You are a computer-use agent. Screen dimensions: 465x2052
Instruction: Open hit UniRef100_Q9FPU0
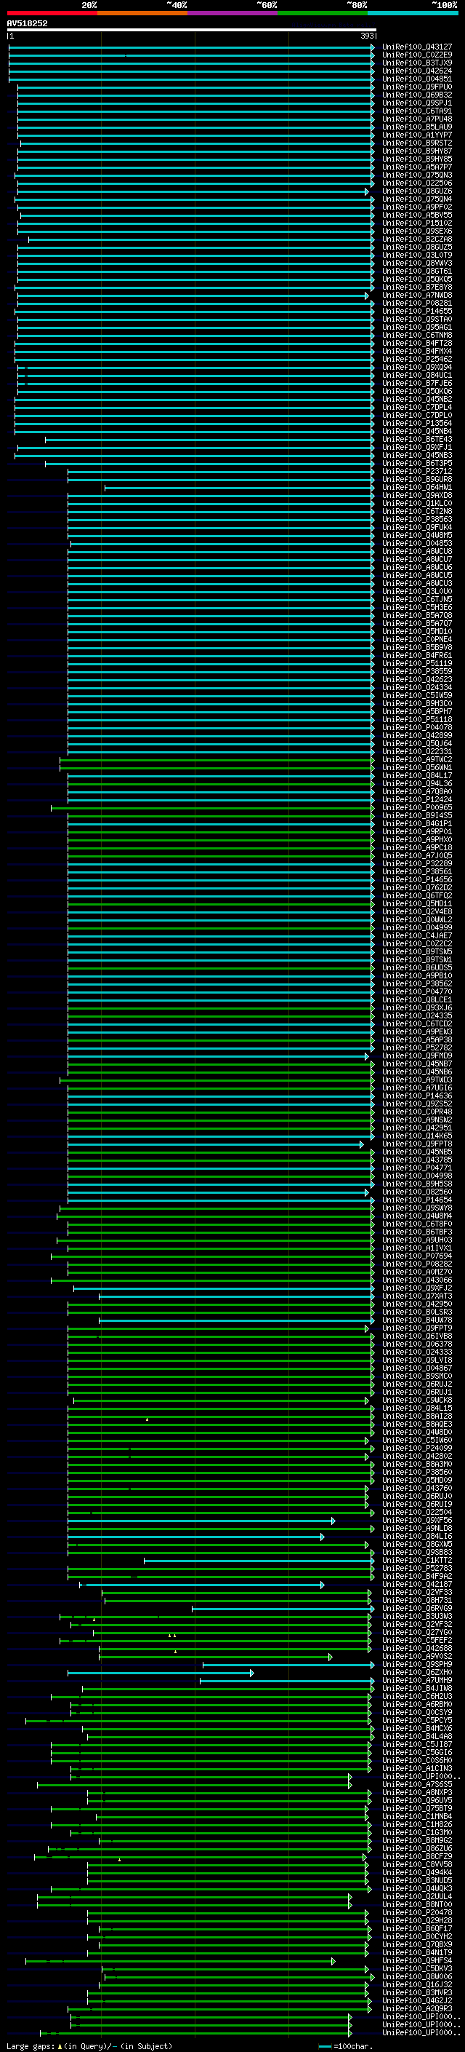coord(417,87)
